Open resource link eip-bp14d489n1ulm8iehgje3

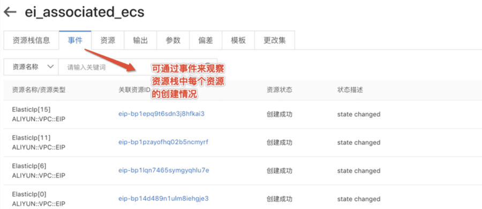163,198
